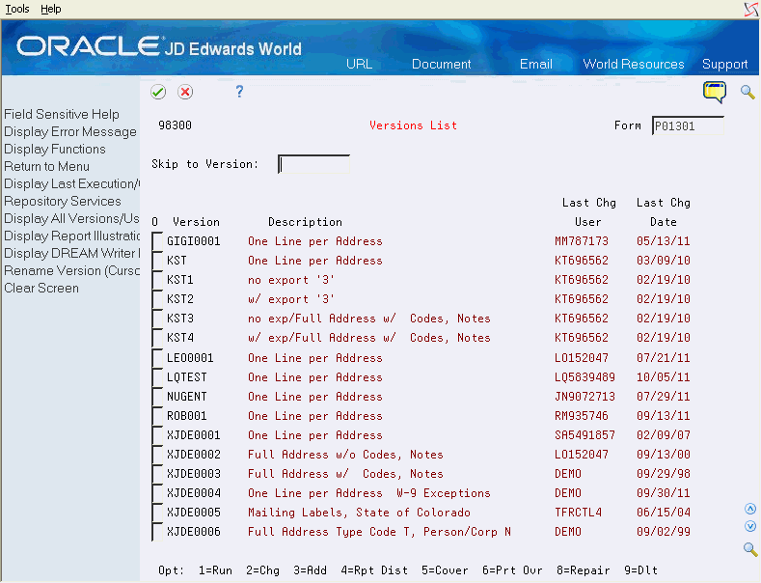Viewport: 761px width, 583px height.
Task: Click Rename Version option
Action: point(71,270)
